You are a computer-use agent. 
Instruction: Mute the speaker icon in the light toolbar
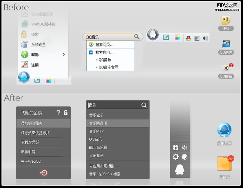[205, 38]
